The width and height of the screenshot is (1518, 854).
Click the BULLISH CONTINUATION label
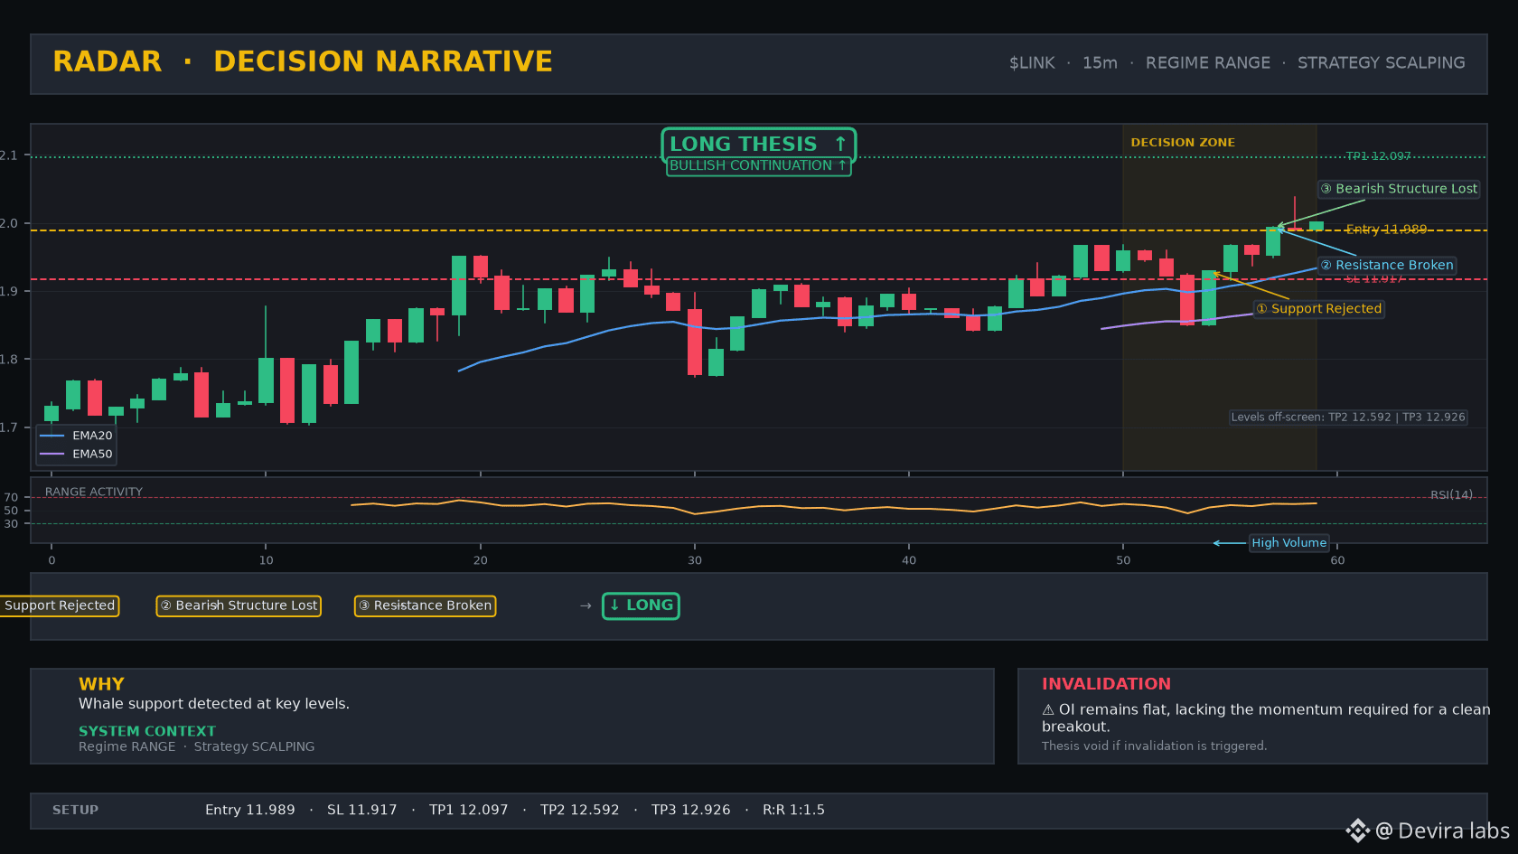758,166
